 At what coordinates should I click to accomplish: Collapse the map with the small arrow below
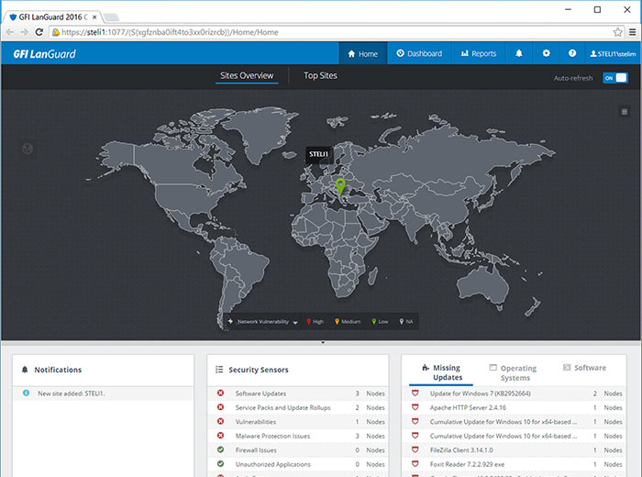click(323, 342)
